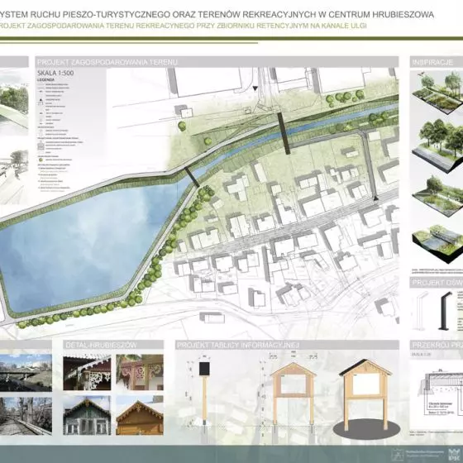This screenshot has width=463, height=463.
Task: Click the poster title mentioning CENTRUM HRUBIESZOWA
Action: tap(217, 14)
